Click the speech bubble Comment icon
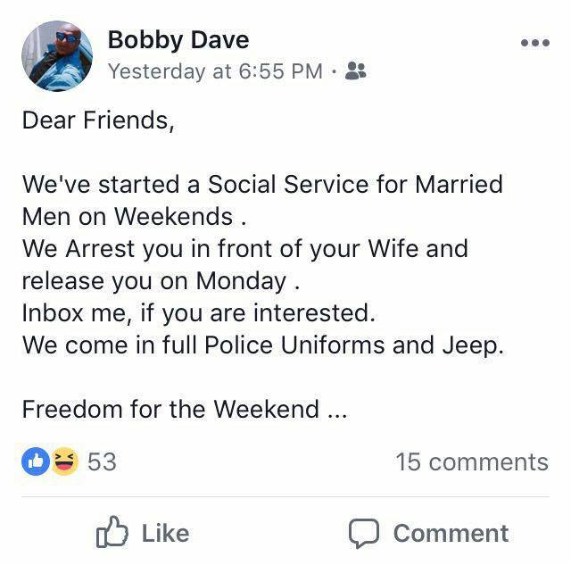571x565 pixels. [x=364, y=534]
